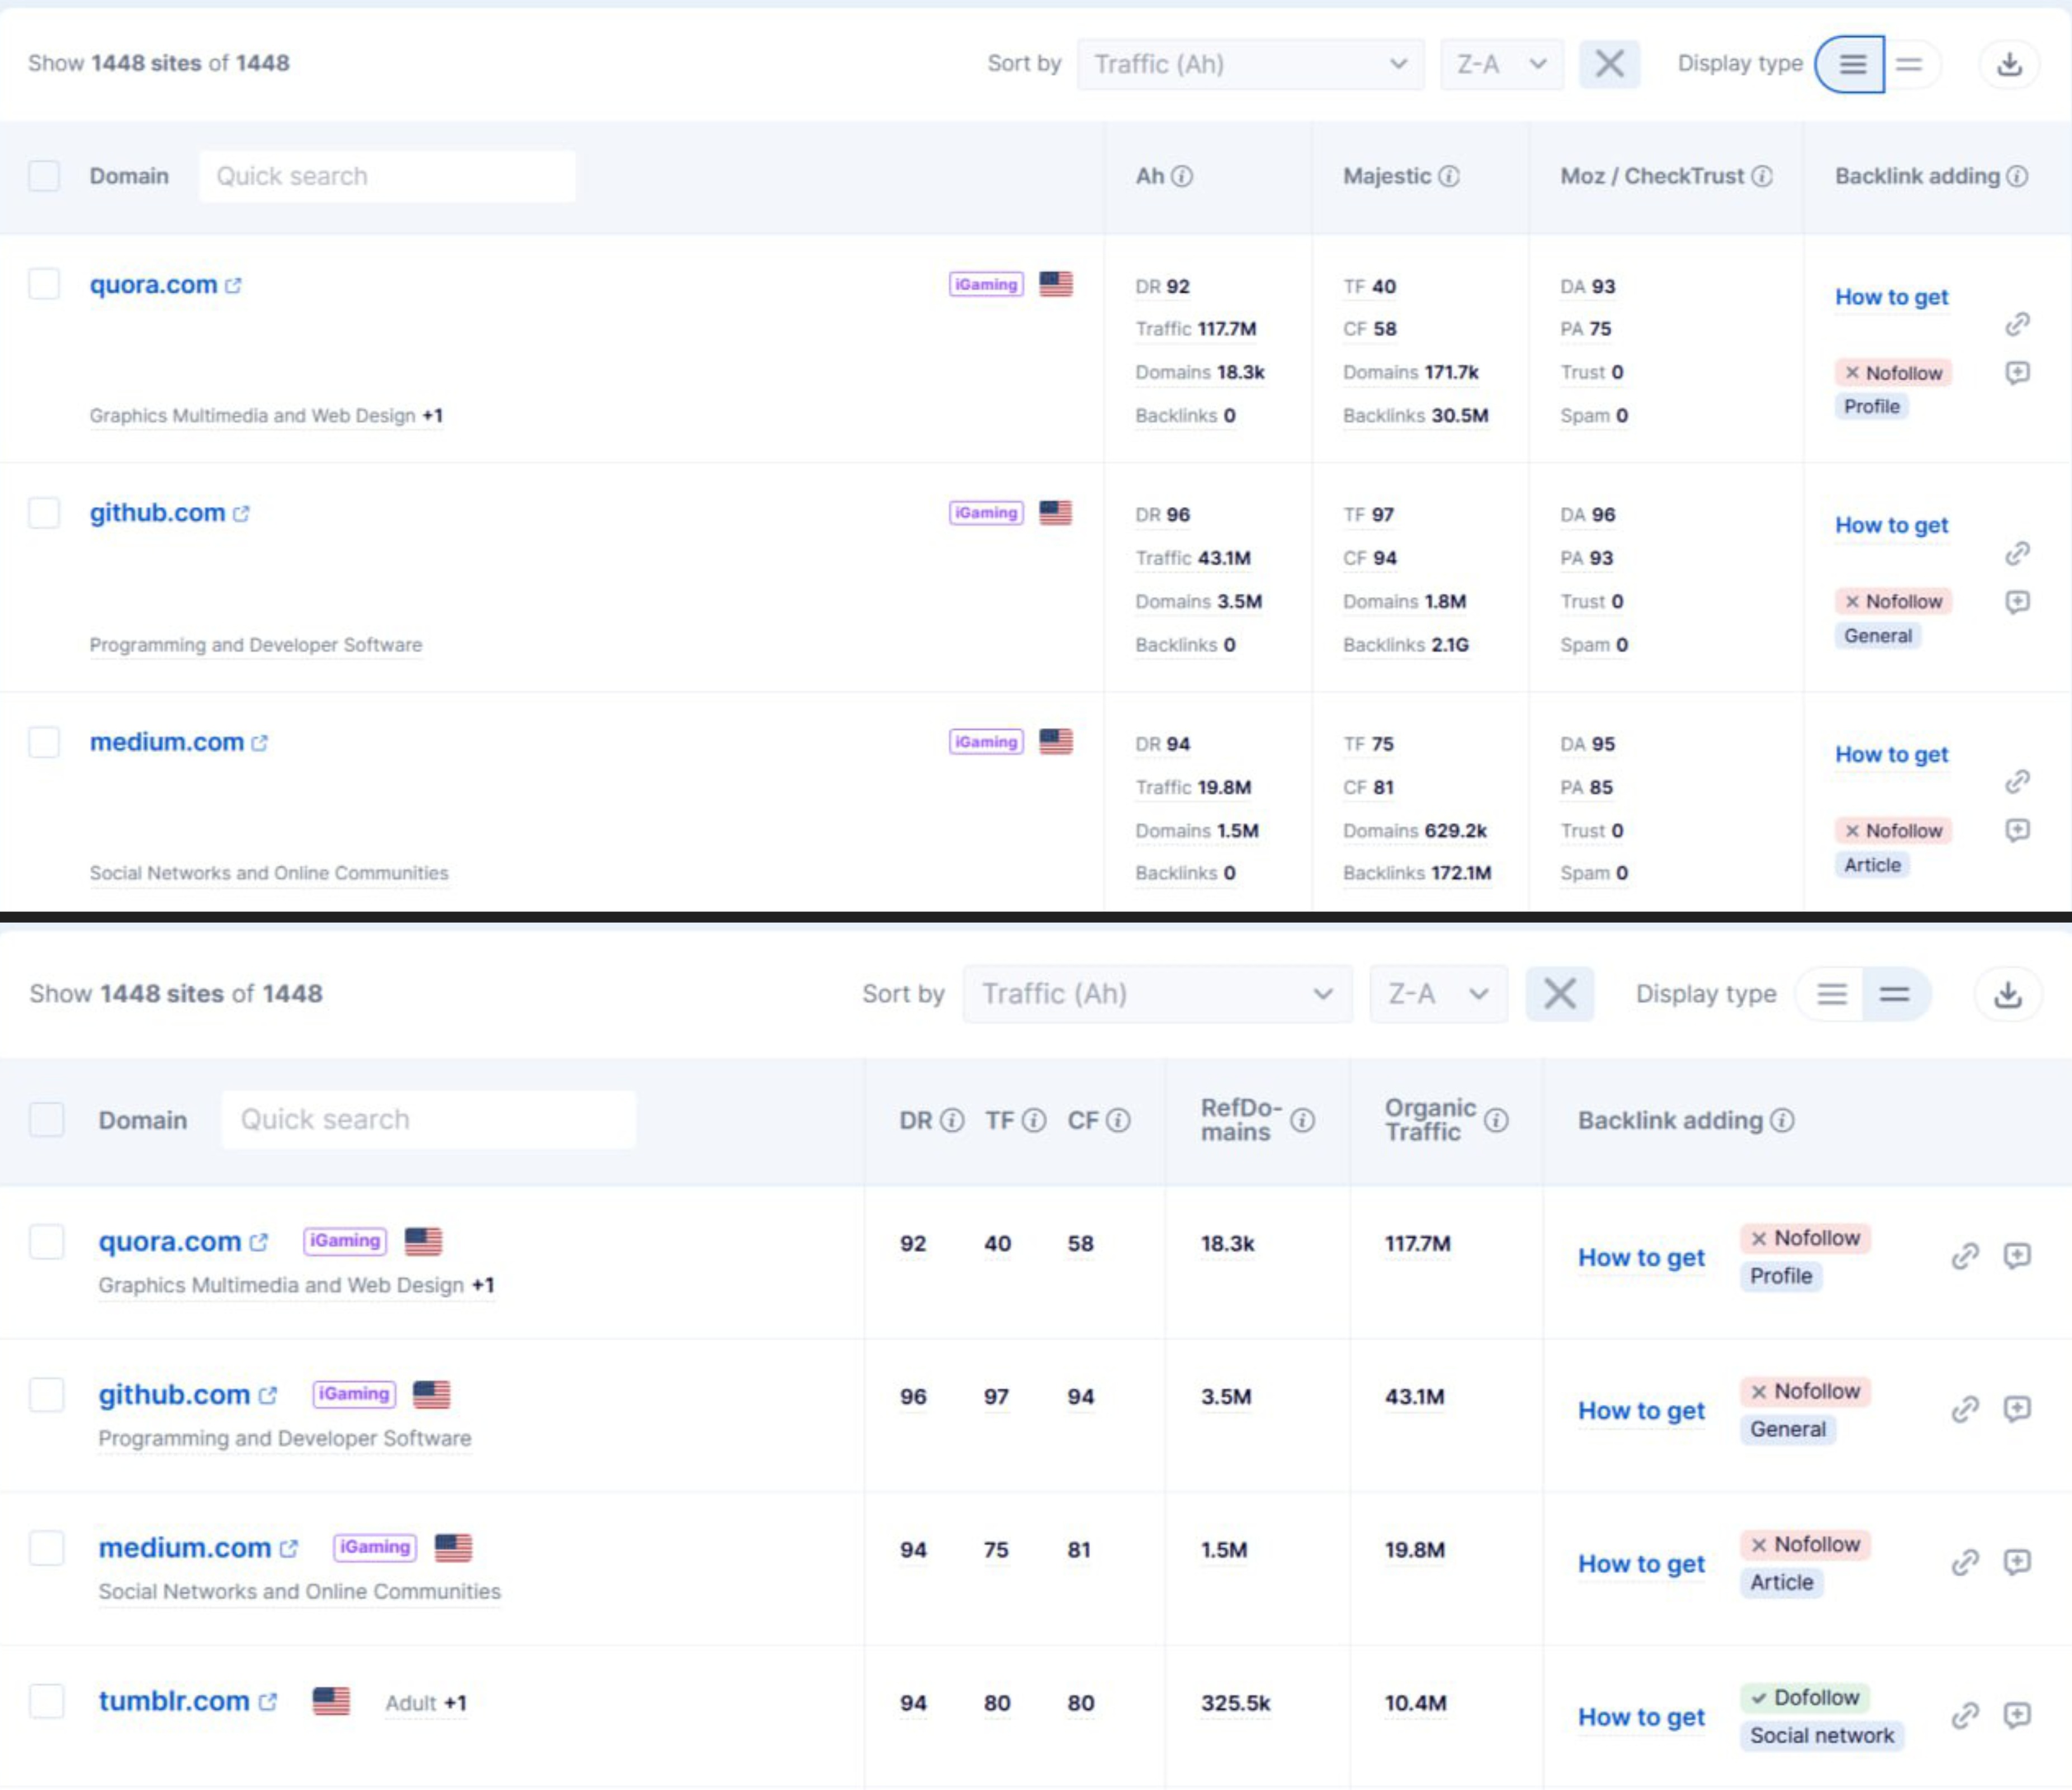The image size is (2072, 1790).
Task: Select the checkbox for github.com
Action: coord(44,512)
